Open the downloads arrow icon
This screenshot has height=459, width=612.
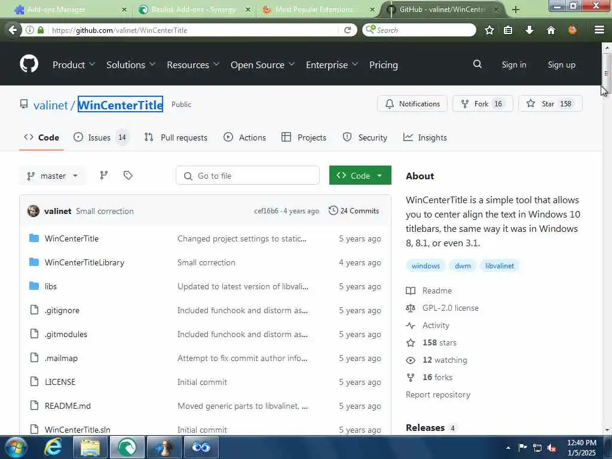coord(530,30)
